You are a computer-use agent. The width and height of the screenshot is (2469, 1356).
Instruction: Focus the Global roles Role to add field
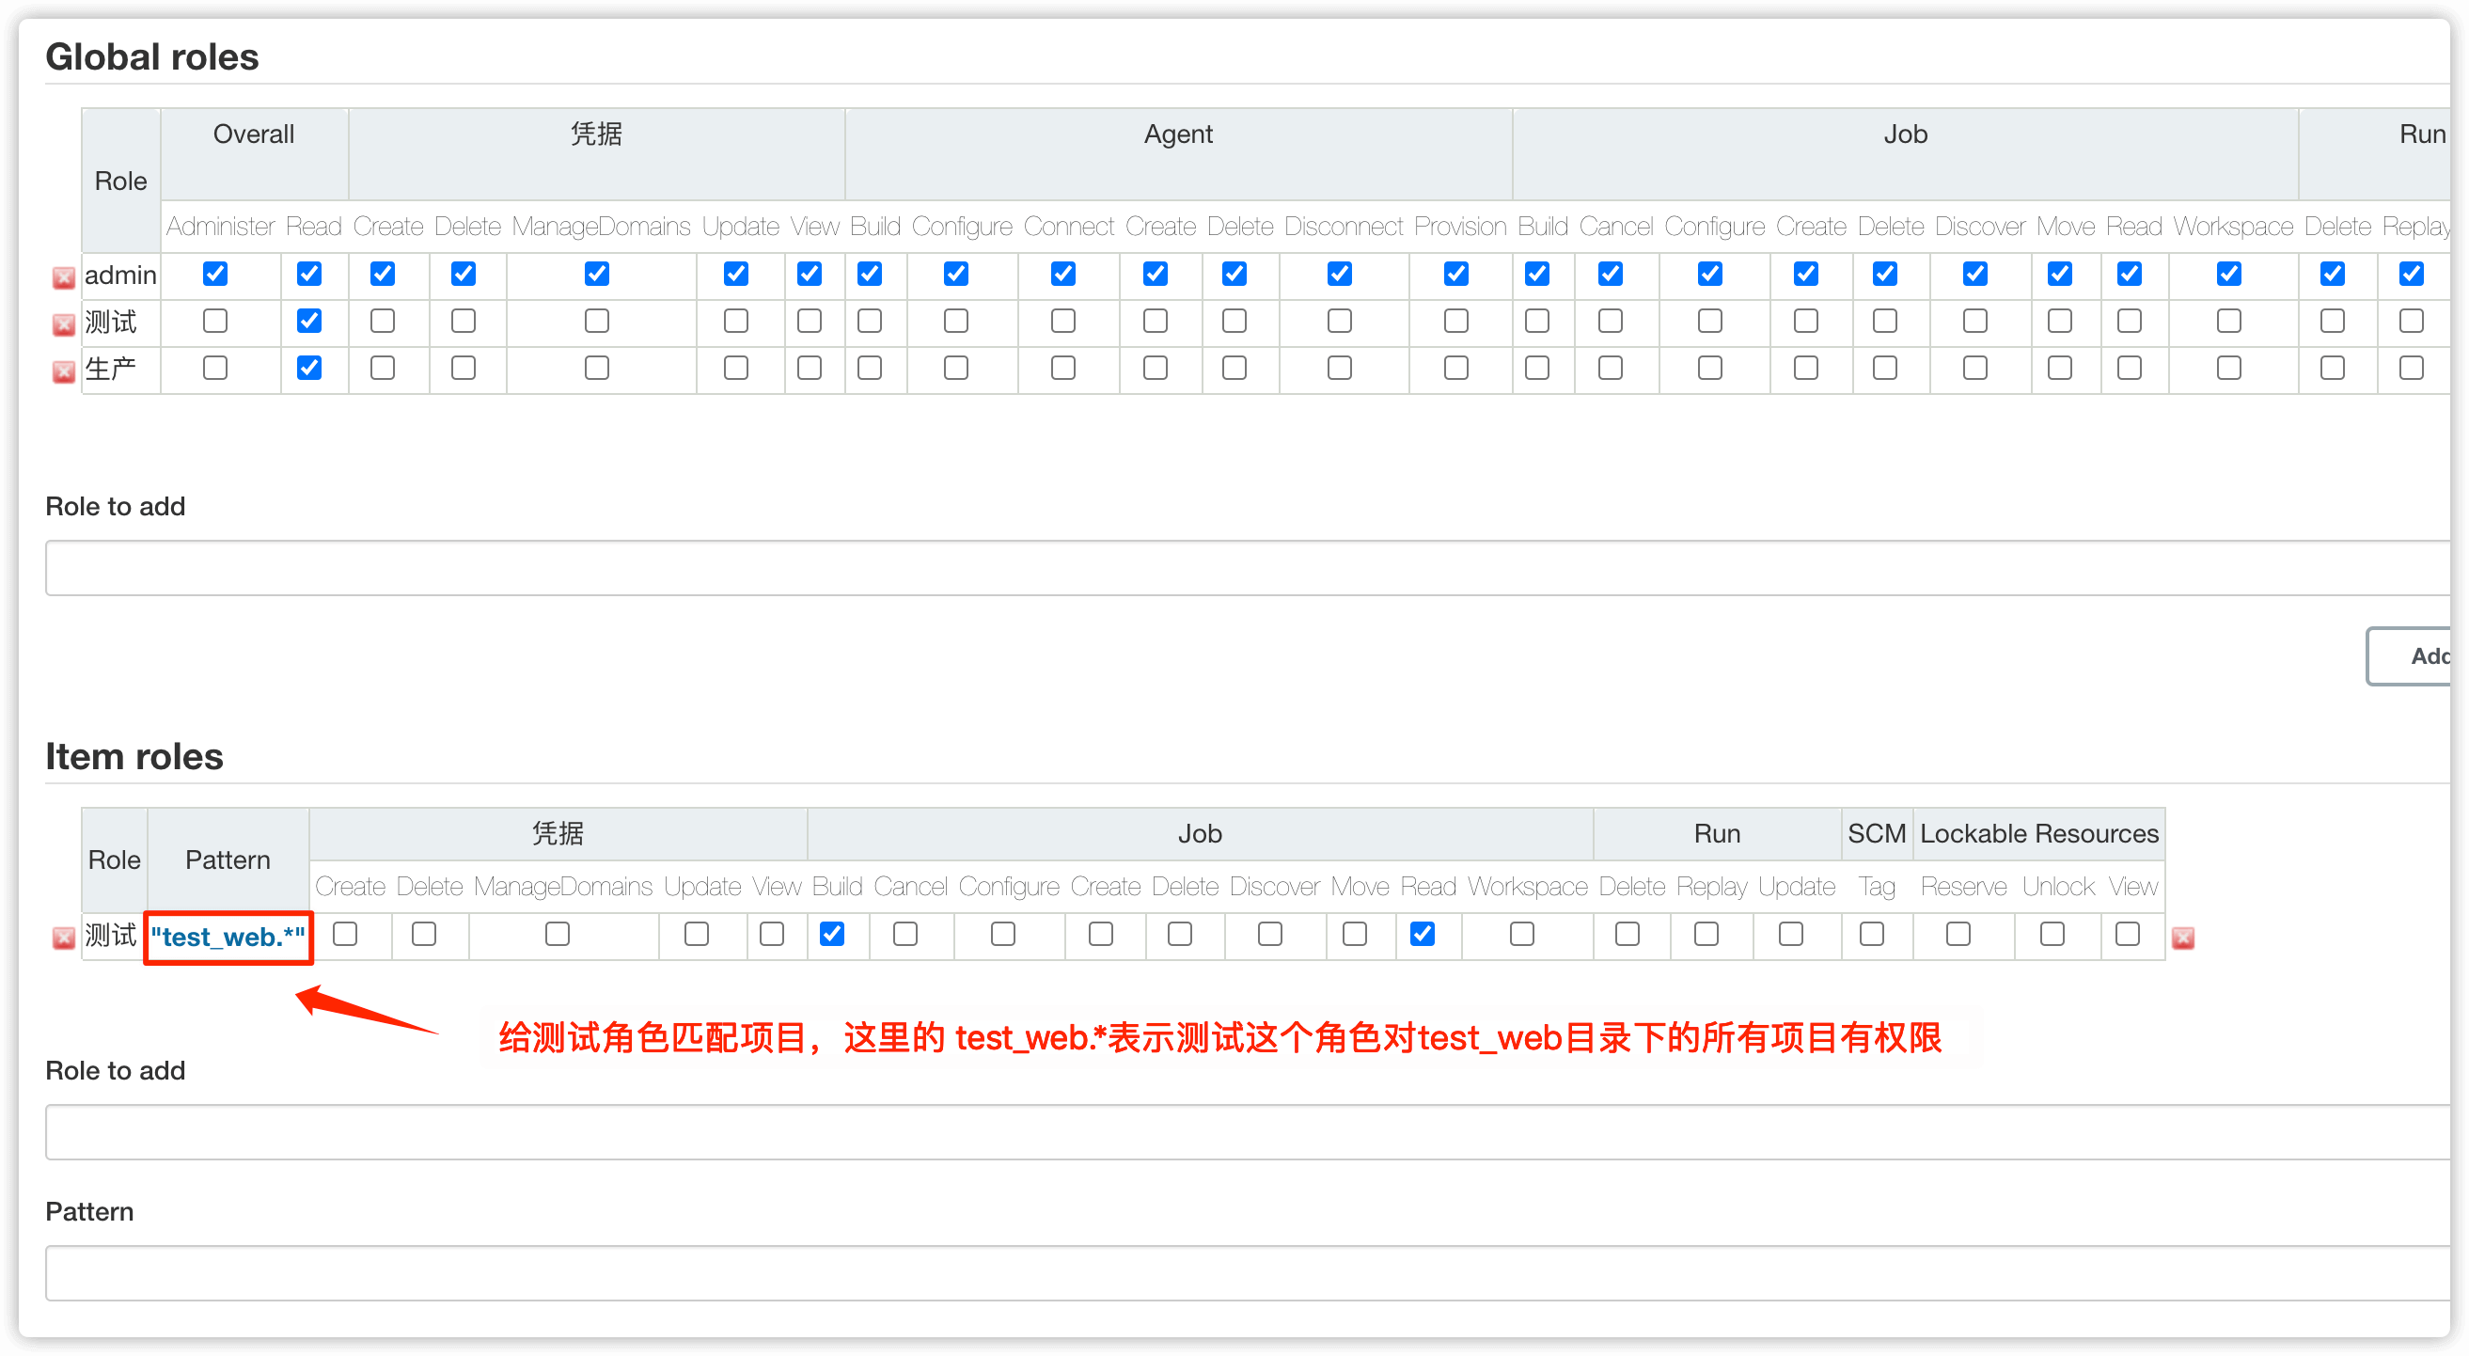pyautogui.click(x=1247, y=568)
